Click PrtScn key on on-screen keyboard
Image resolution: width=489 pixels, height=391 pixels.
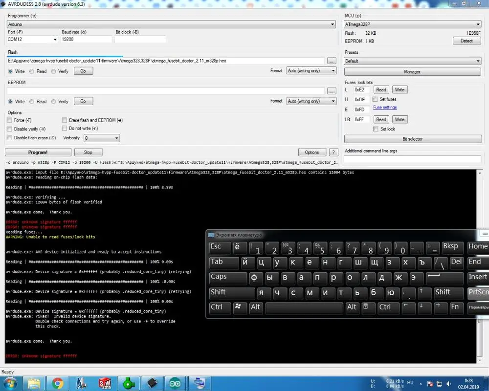point(478,293)
